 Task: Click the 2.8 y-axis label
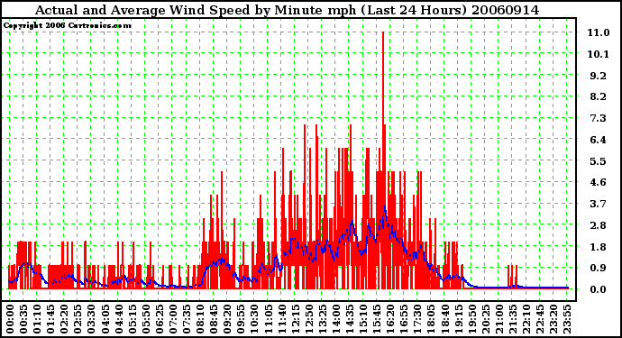599,225
